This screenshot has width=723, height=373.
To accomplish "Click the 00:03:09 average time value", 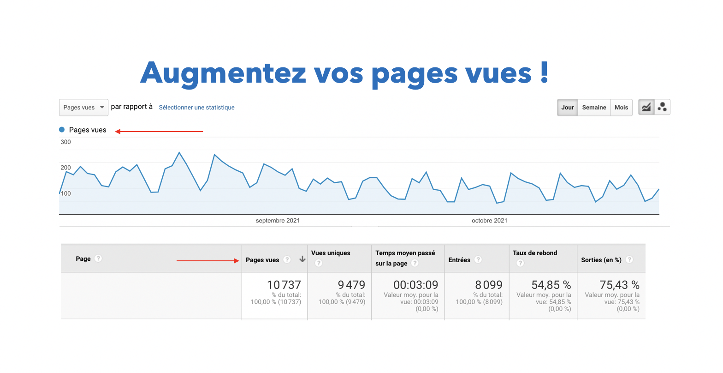I will click(416, 285).
